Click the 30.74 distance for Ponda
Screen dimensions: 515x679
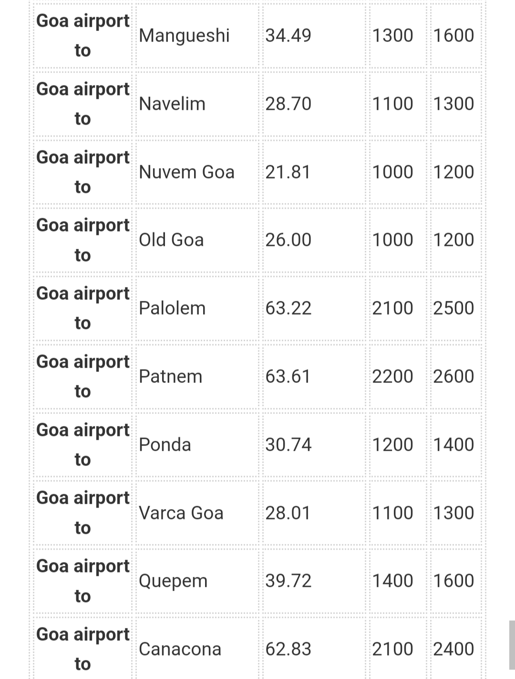tap(288, 445)
